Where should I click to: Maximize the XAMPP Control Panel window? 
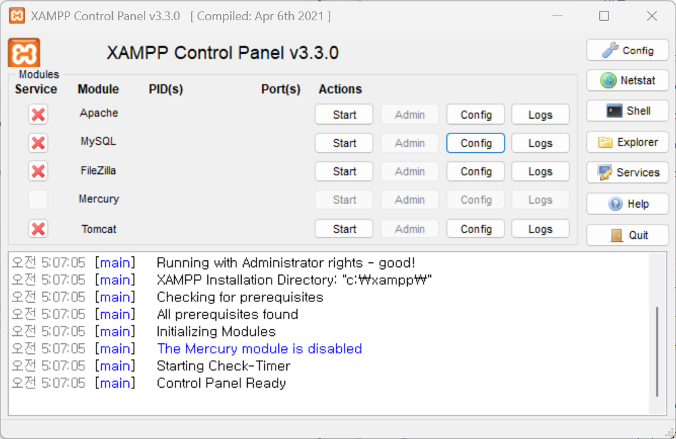coord(604,16)
